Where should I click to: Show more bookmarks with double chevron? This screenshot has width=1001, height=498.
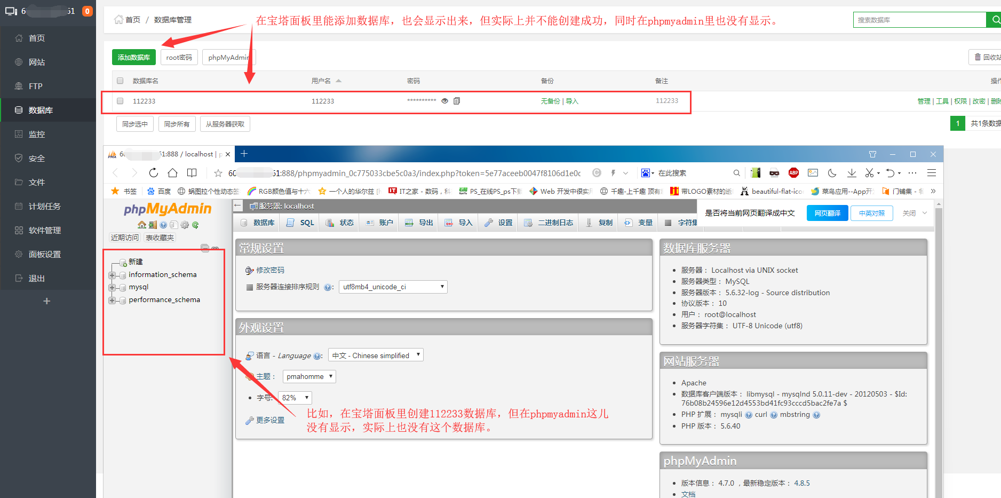933,191
